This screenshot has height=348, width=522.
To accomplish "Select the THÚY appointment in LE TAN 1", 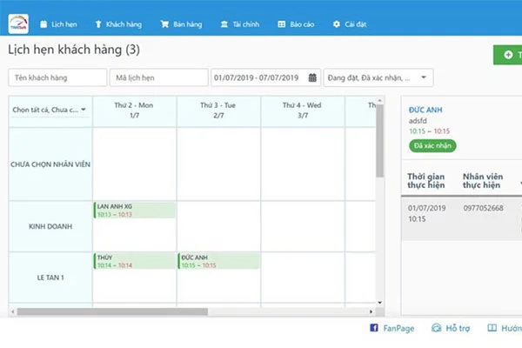I will [134, 261].
